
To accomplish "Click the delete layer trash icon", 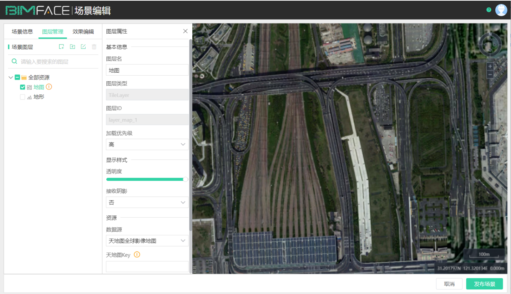I will tap(94, 47).
